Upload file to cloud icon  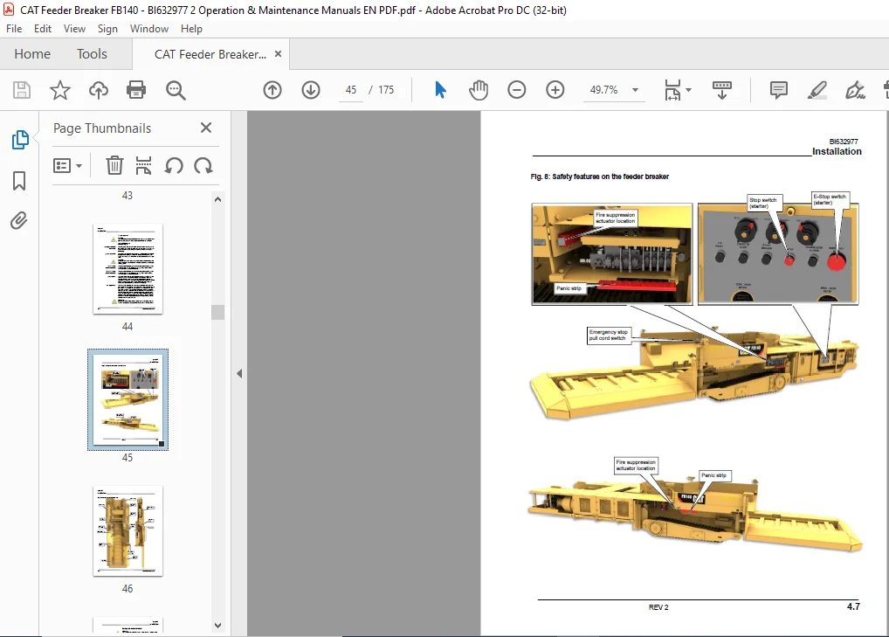pyautogui.click(x=99, y=90)
